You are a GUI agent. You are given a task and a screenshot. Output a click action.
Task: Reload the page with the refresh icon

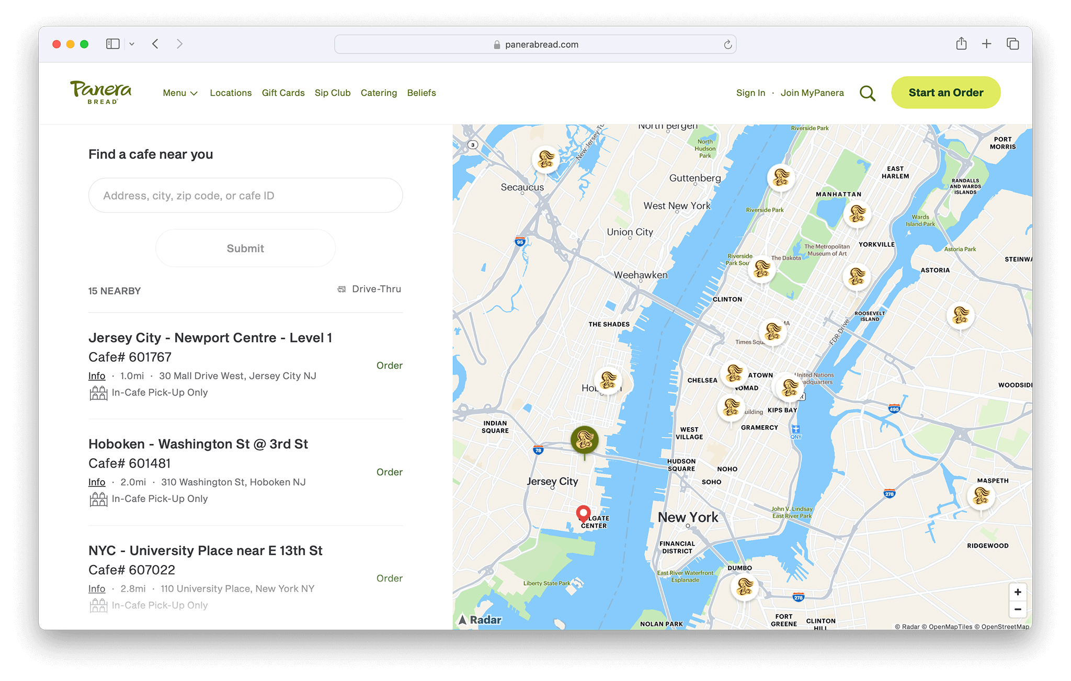[x=727, y=44]
